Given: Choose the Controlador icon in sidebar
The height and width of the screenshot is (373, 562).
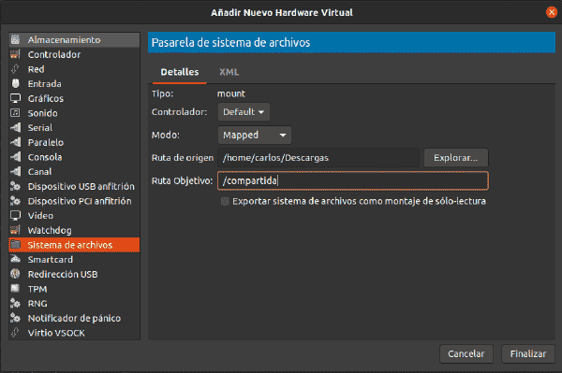Looking at the screenshot, I should (x=15, y=54).
